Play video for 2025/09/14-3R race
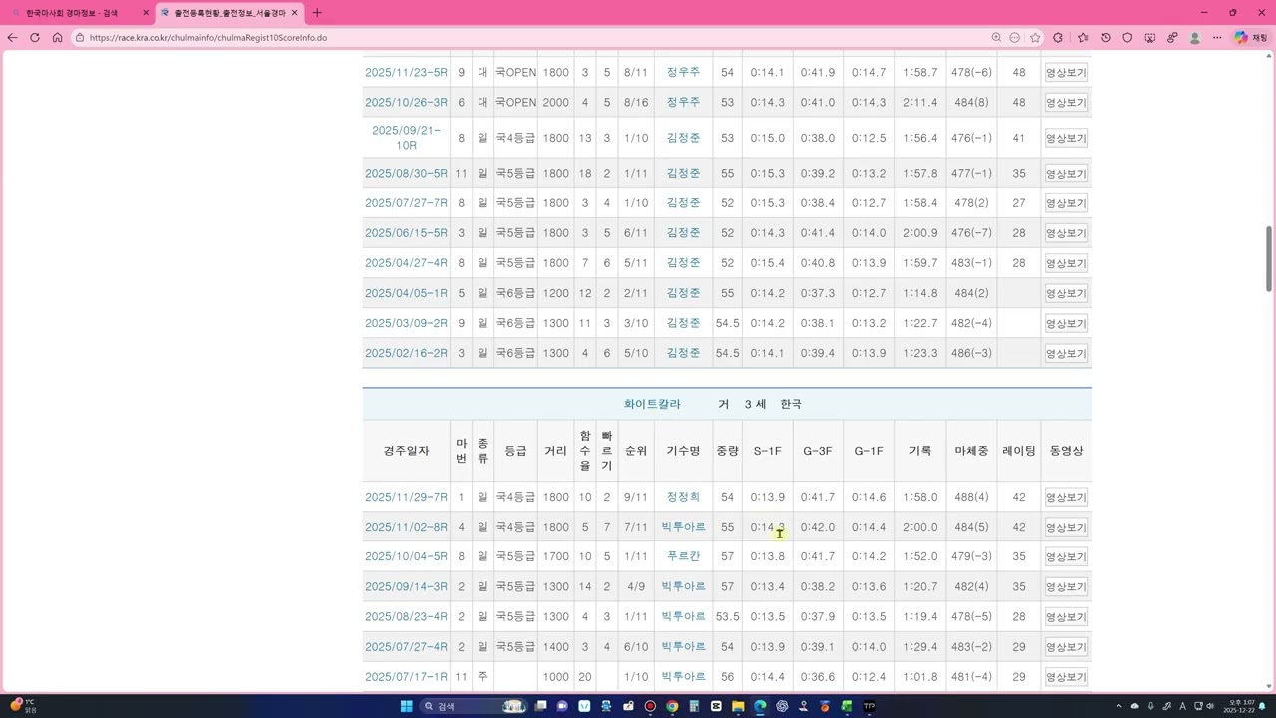1276x718 pixels. tap(1066, 586)
